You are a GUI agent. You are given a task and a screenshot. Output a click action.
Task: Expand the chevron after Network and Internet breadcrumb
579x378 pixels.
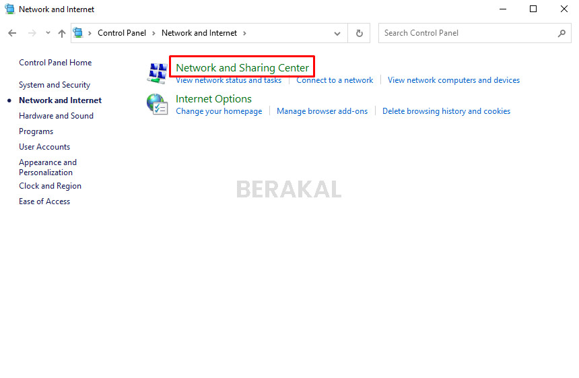click(x=244, y=33)
